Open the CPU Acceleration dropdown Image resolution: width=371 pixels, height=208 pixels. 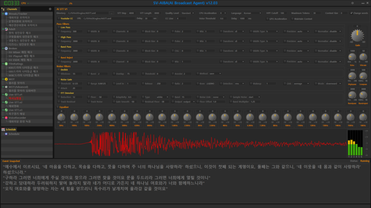pos(223,13)
